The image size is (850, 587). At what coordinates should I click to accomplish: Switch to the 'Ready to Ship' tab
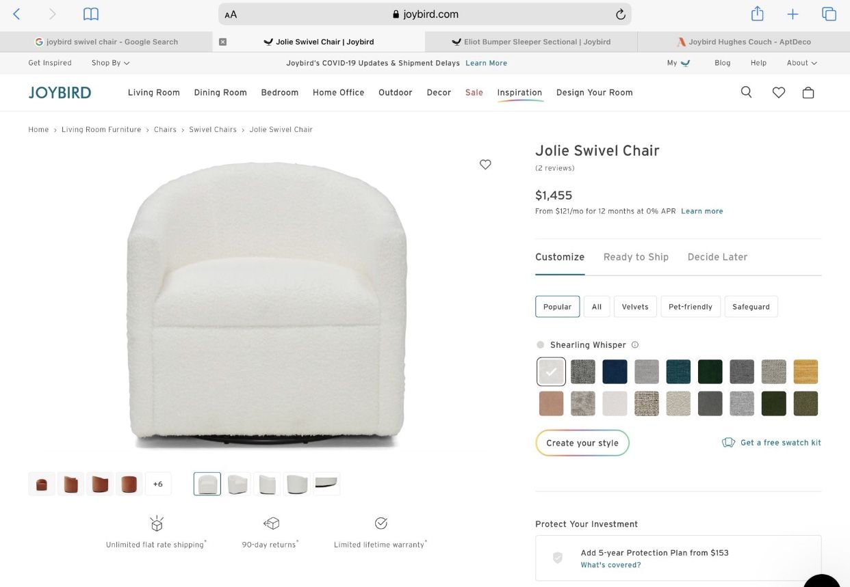636,256
